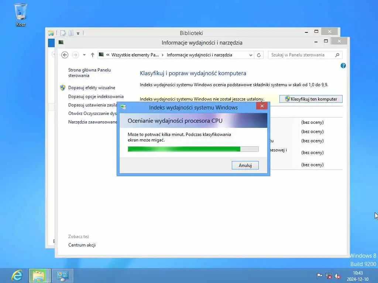The image size is (378, 283).
Task: Close the Indeks wydajności dialog
Action: (262, 106)
